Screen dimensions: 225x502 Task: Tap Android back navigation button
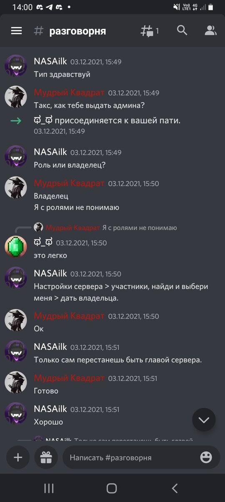pyautogui.click(x=175, y=488)
